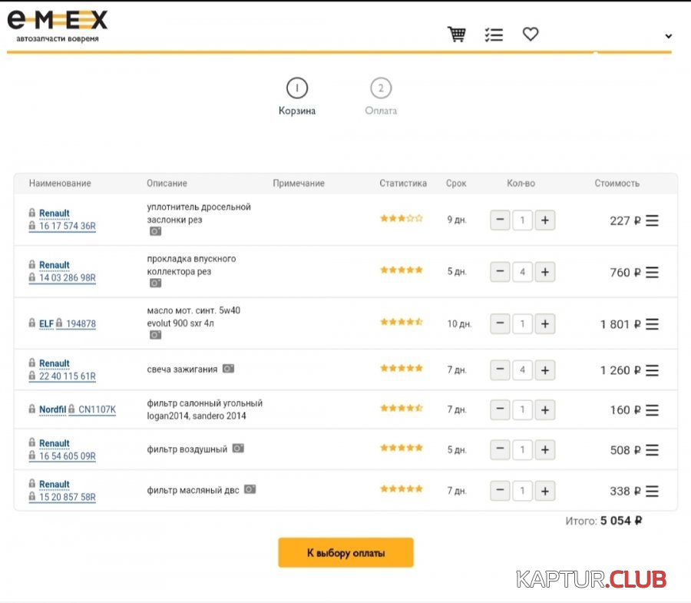Screen dimensions: 691x603
Task: Decrease quantity of прокладка впускного коллектора
Action: click(x=500, y=272)
